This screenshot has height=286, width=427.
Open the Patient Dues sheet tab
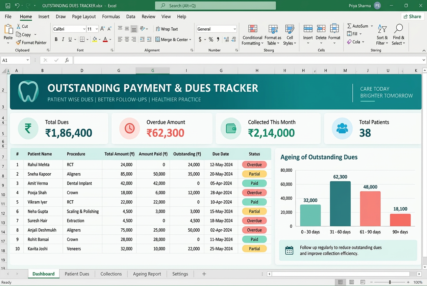(77, 274)
